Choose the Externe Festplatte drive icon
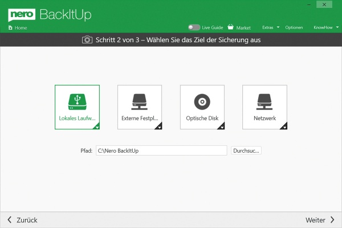Image resolution: width=342 pixels, height=228 pixels. [140, 101]
